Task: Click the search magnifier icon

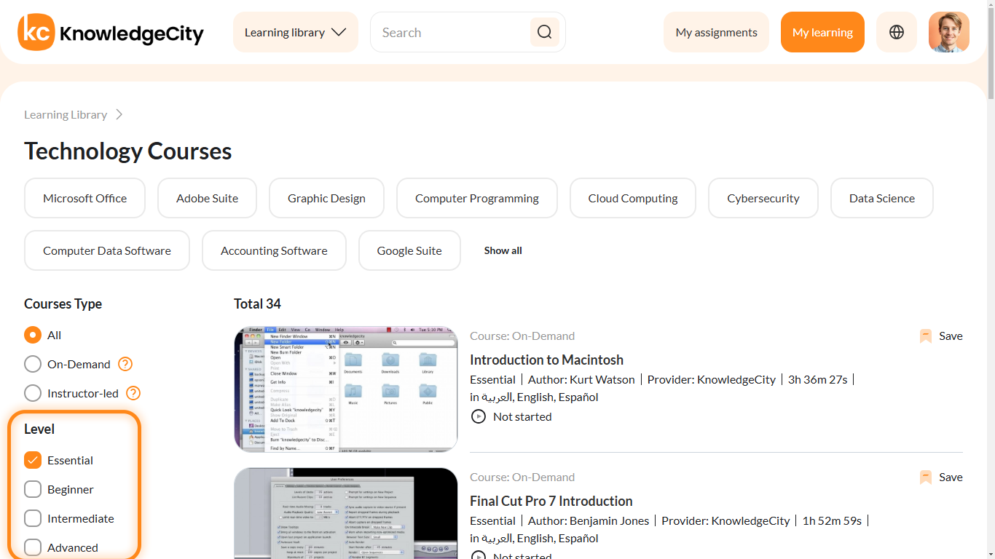Action: pyautogui.click(x=545, y=32)
